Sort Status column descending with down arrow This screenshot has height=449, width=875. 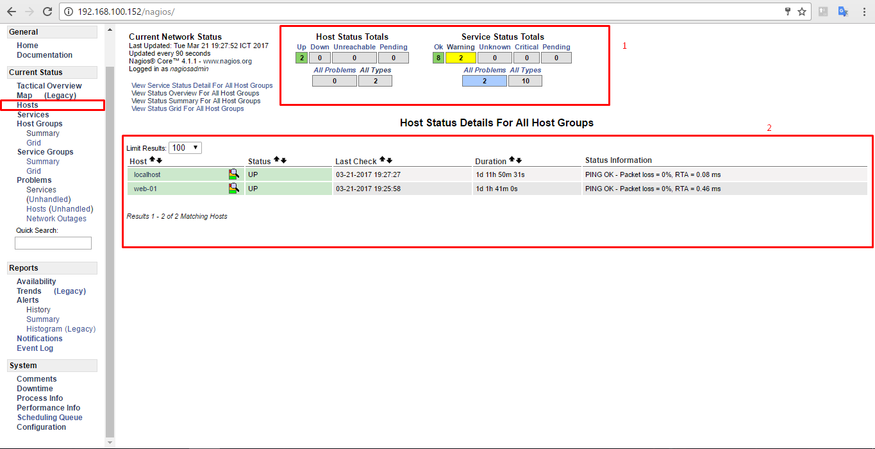(283, 160)
